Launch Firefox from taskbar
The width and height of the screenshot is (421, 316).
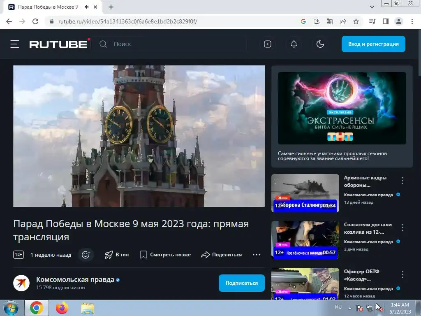click(x=62, y=308)
